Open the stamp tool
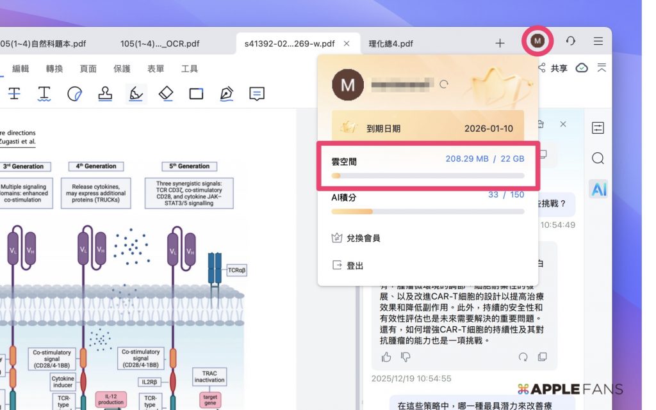656x410 pixels. pos(105,94)
